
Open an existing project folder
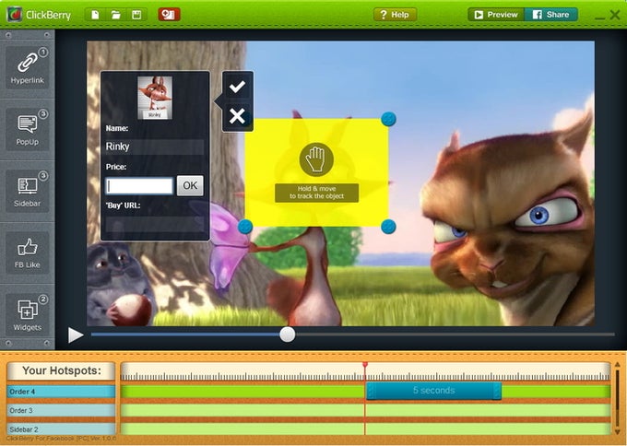[x=116, y=15]
